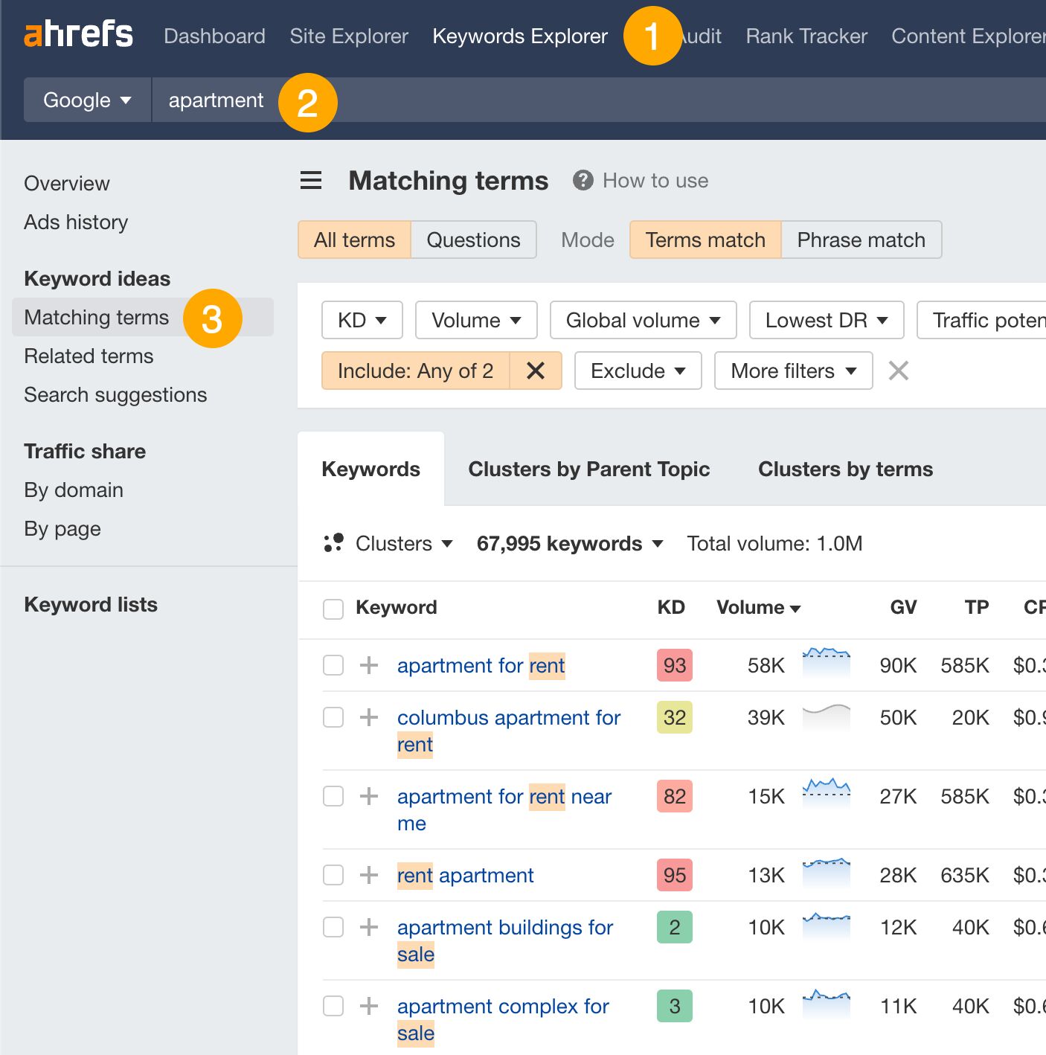Add rent apartment keyword with its plus icon
This screenshot has width=1046, height=1055.
pos(368,875)
